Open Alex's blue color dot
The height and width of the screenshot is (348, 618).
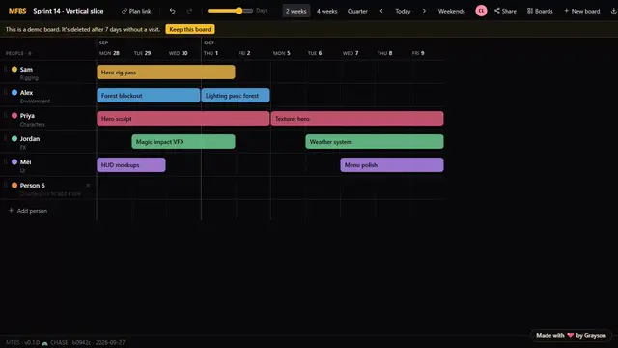(14, 93)
